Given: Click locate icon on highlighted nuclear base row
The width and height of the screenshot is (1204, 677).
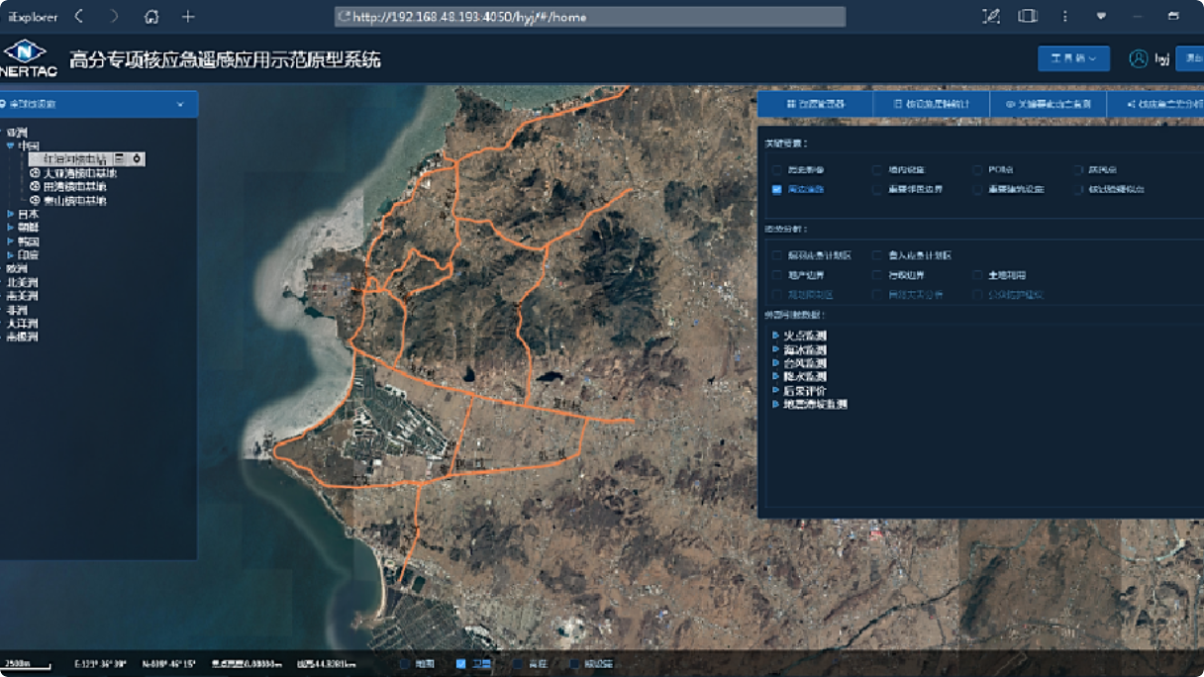Looking at the screenshot, I should tap(137, 158).
